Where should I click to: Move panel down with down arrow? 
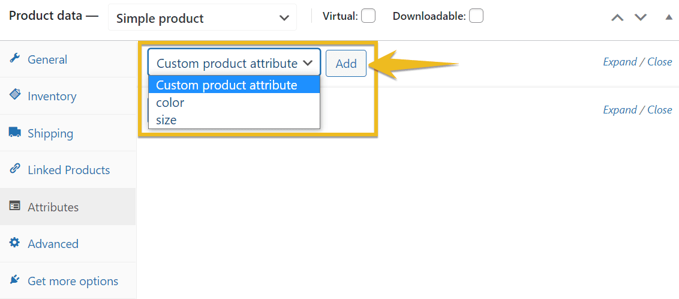tap(641, 18)
